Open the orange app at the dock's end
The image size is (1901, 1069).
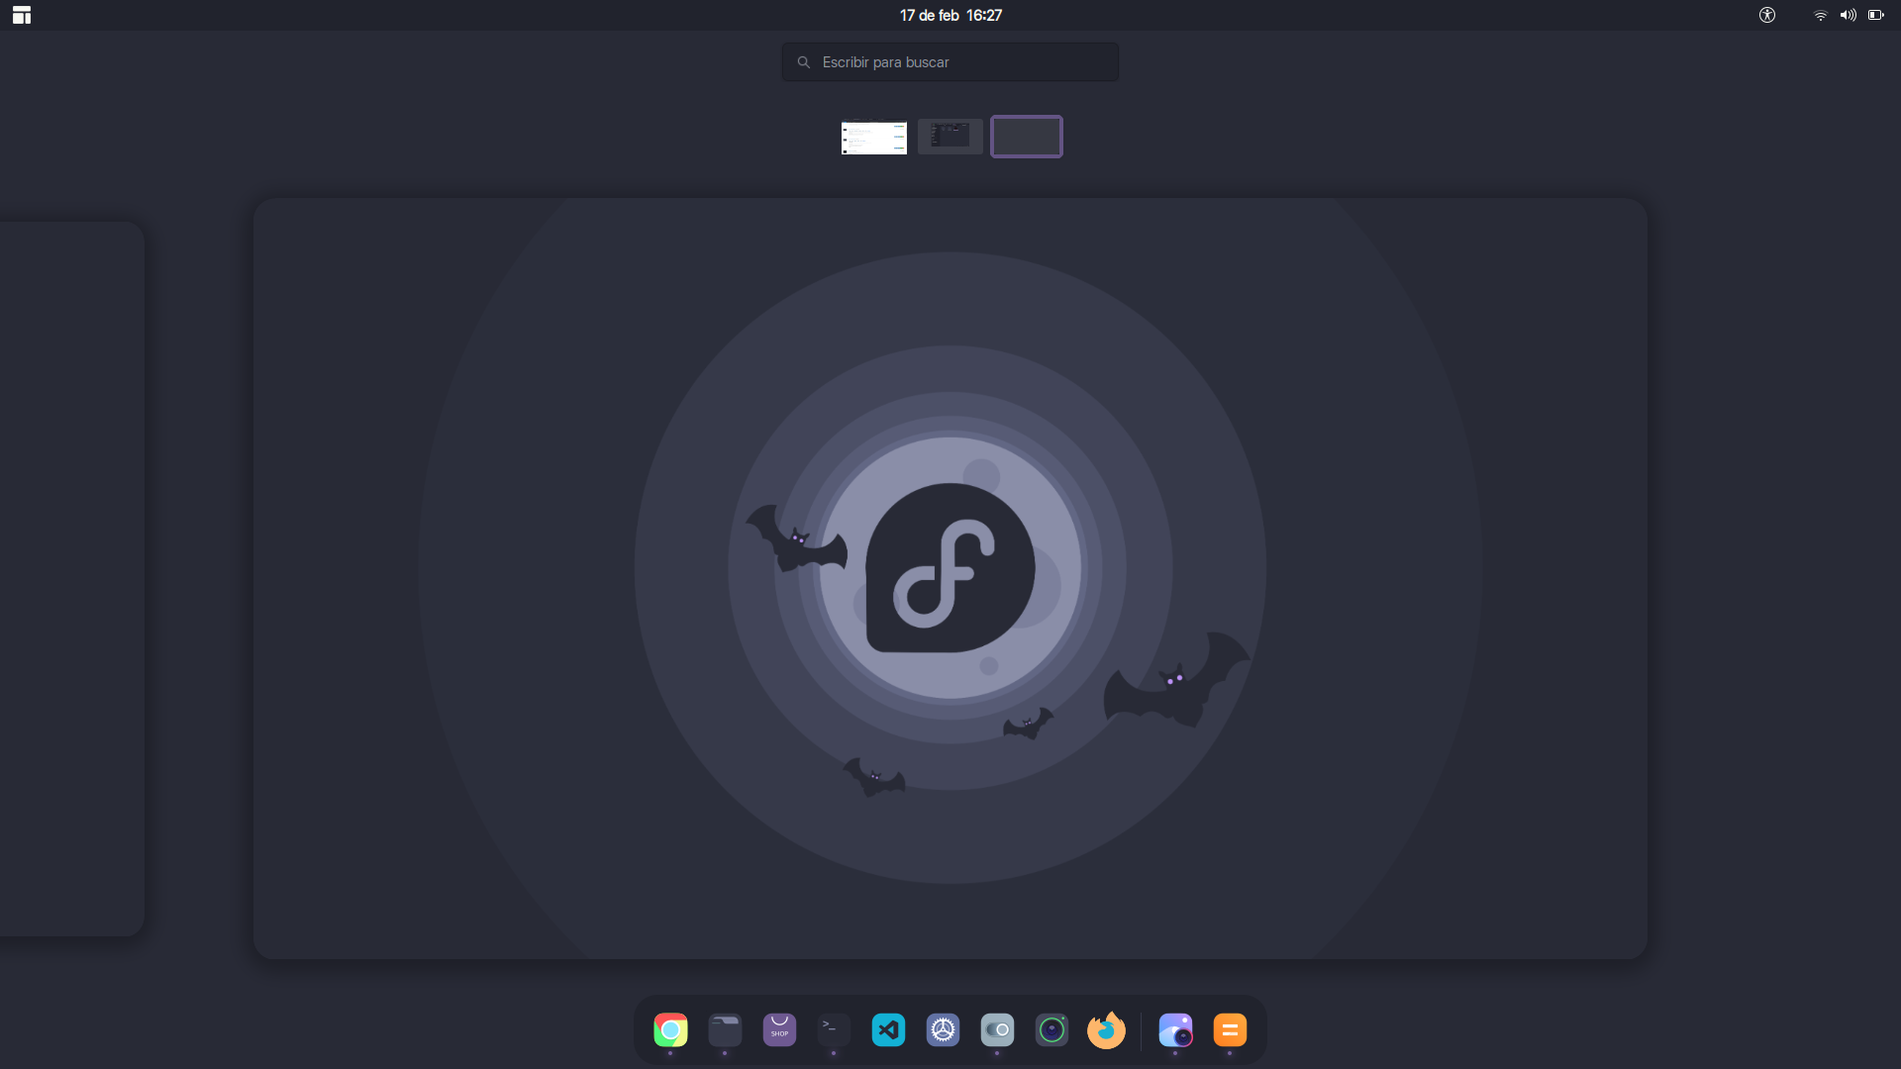click(x=1229, y=1029)
